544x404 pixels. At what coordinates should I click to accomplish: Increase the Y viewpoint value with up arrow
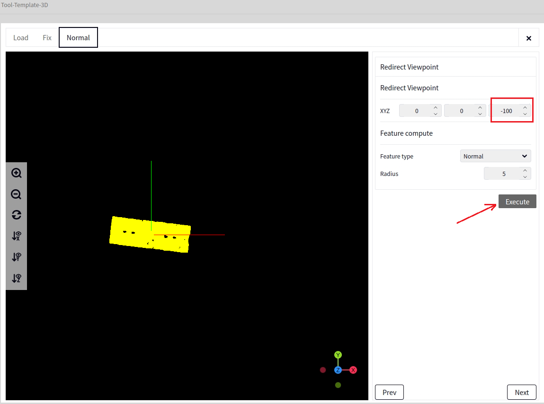(480, 107)
